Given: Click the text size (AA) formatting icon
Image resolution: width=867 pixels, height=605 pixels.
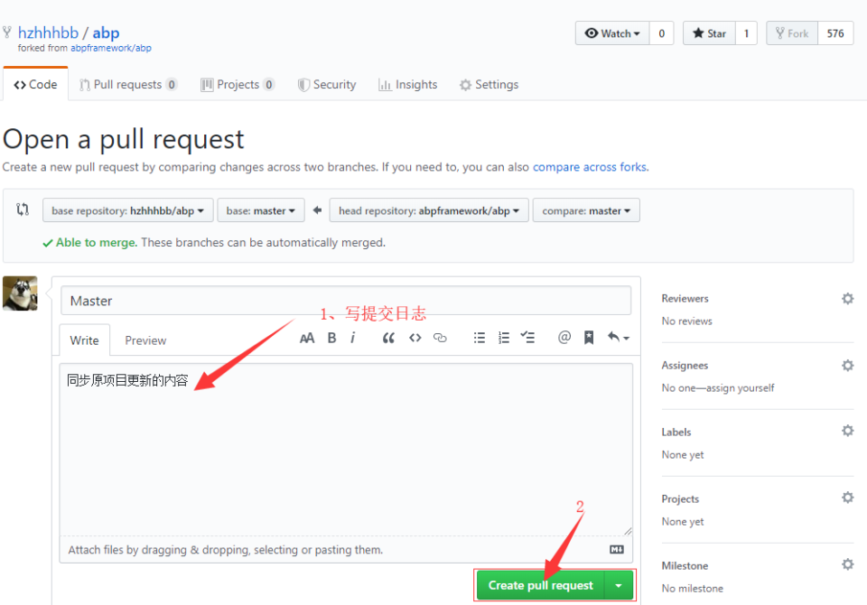Looking at the screenshot, I should (x=307, y=338).
